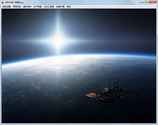Click the green app icon in title bar
Image resolution: width=158 pixels, height=125 pixels.
[3, 3]
